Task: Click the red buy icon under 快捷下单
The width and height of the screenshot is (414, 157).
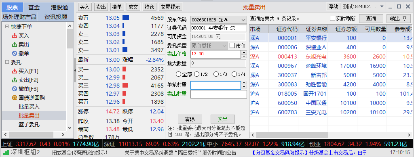Action: click(x=15, y=36)
